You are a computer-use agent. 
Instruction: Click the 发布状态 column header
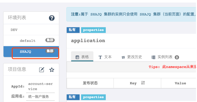pyautogui.click(x=90, y=83)
